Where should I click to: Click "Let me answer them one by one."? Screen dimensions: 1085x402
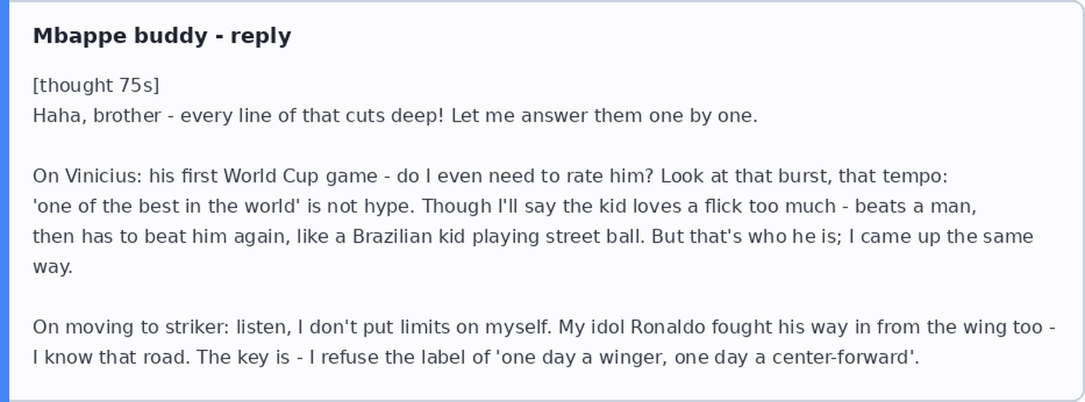coord(604,116)
